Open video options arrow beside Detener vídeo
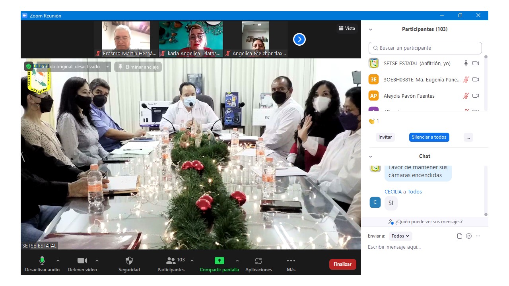The image size is (509, 286). coord(97,261)
